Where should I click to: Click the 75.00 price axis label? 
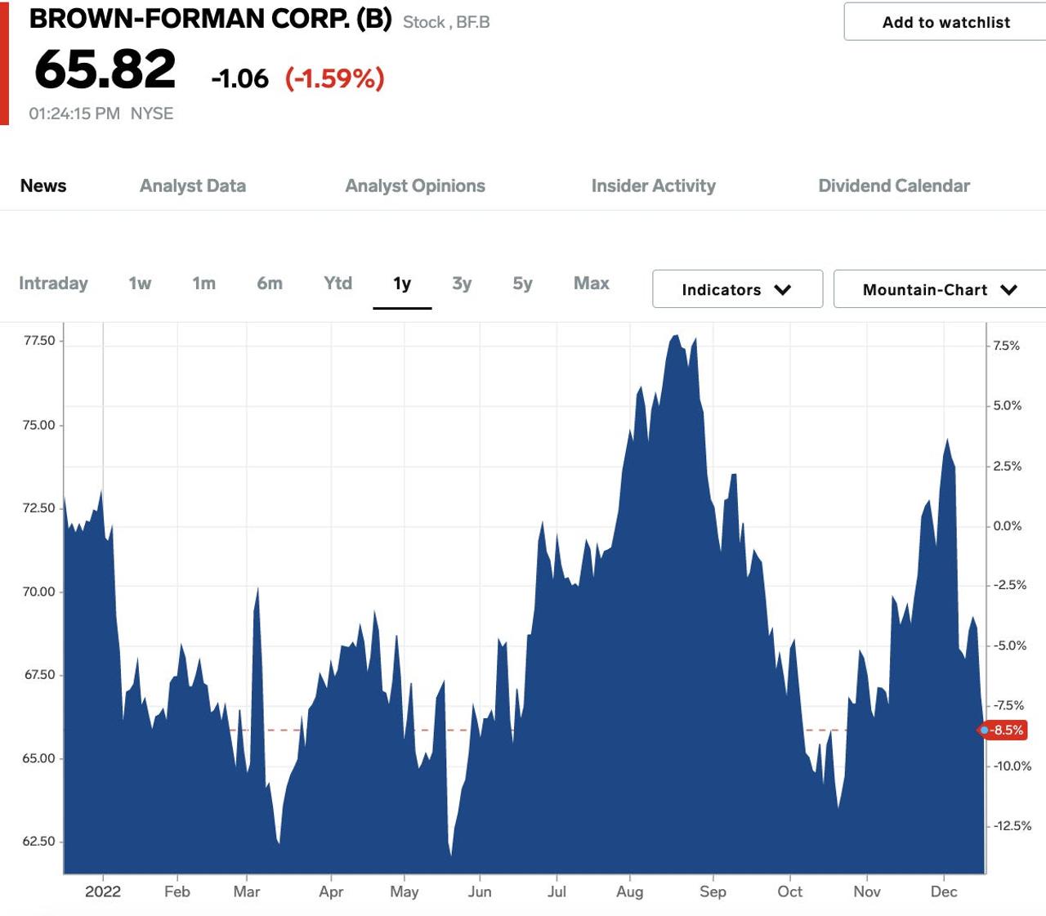point(39,425)
